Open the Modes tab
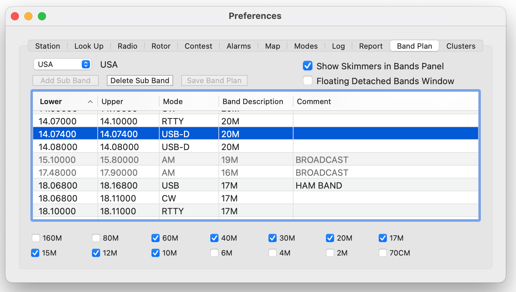This screenshot has height=292, width=516. tap(306, 46)
